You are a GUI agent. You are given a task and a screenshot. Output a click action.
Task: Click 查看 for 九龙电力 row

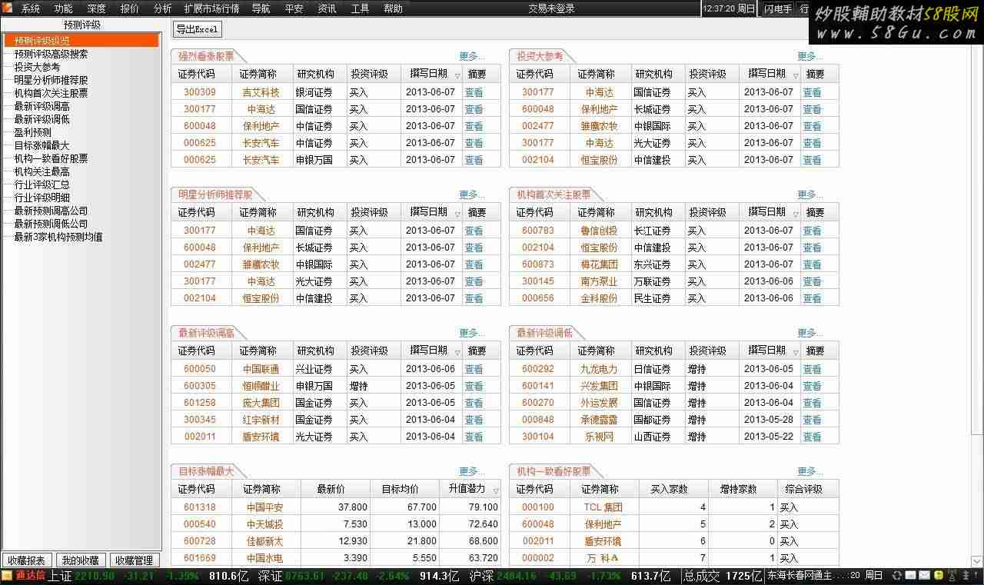(x=812, y=369)
